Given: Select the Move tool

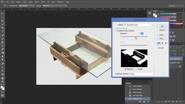Looking at the screenshot, I should (x=3, y=14).
